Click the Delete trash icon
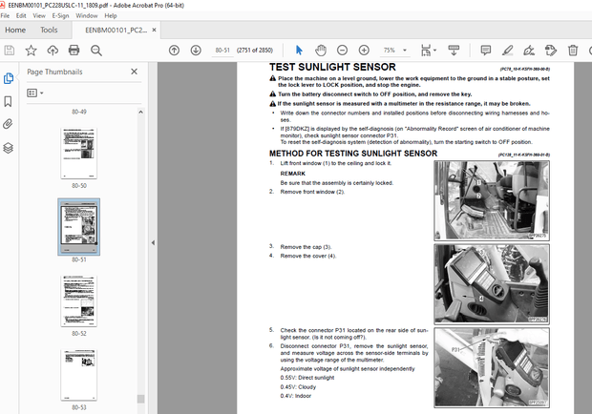 click(573, 51)
